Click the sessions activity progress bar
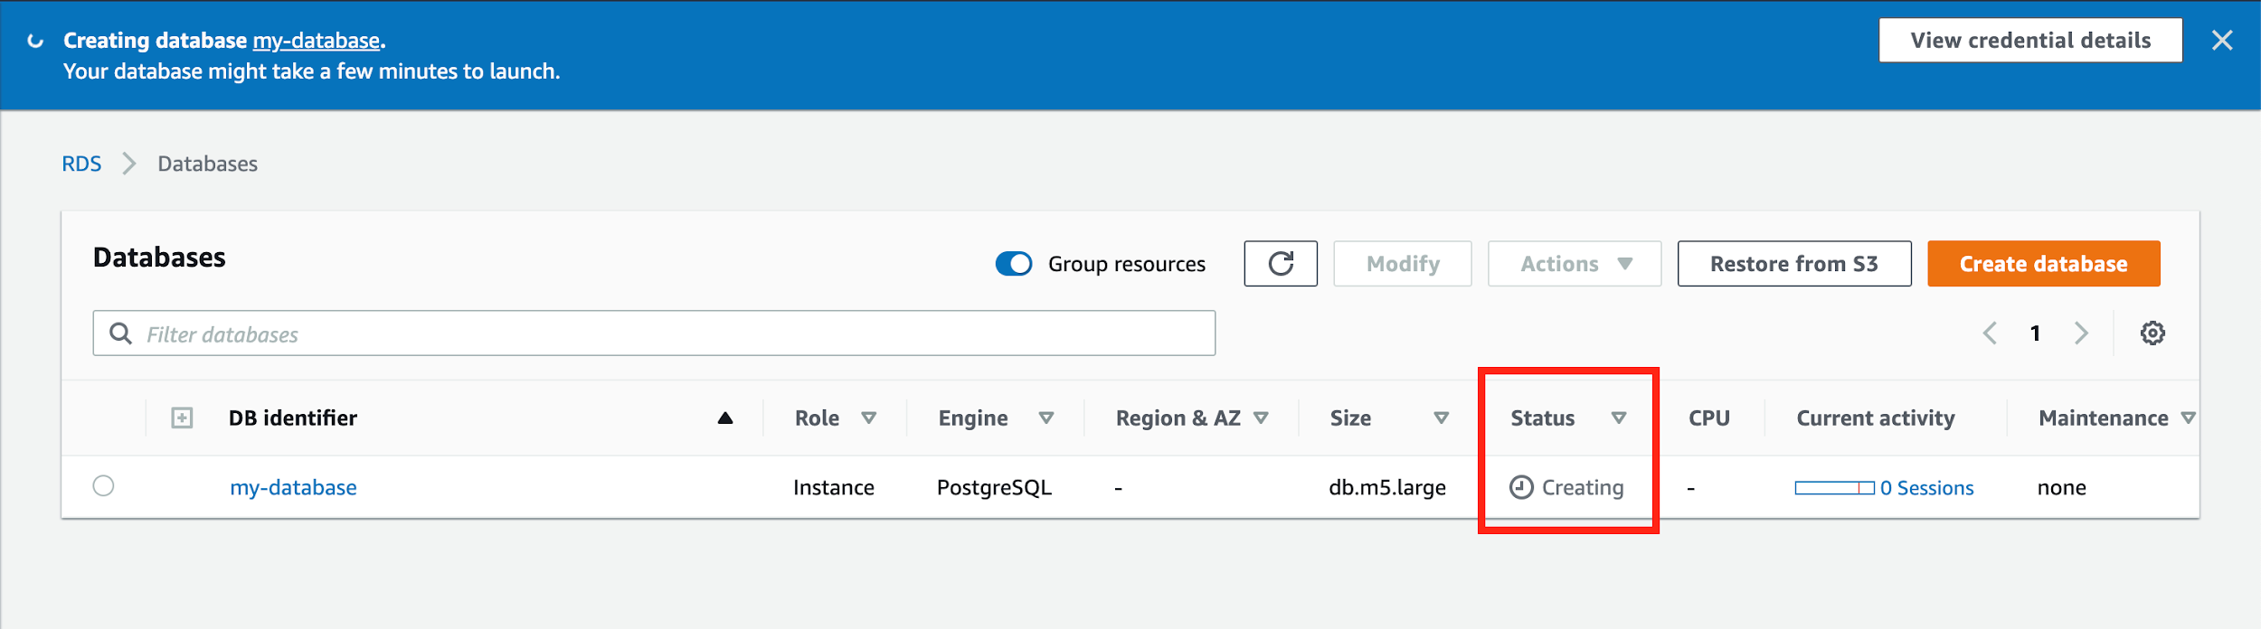The image size is (2261, 629). tap(1834, 488)
